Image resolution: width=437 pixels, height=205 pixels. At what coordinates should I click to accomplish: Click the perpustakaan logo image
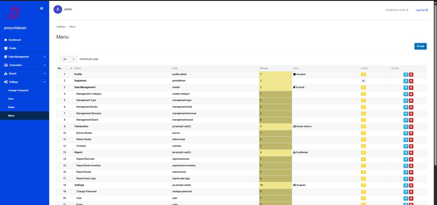point(16,12)
